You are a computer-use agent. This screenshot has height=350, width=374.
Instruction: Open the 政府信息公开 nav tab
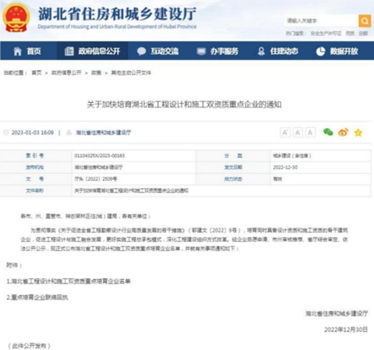click(x=92, y=51)
